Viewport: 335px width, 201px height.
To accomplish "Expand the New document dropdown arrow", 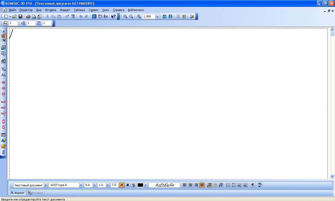I will click(10, 16).
